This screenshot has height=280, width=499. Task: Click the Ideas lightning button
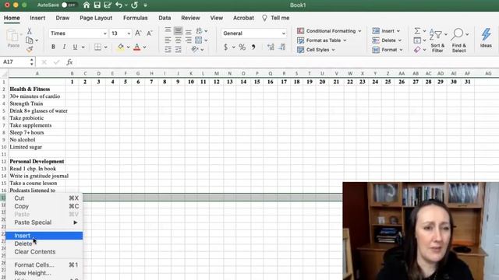tap(486, 38)
